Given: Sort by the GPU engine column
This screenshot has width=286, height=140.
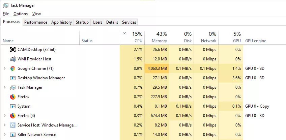Looking at the screenshot, I should 256,41.
